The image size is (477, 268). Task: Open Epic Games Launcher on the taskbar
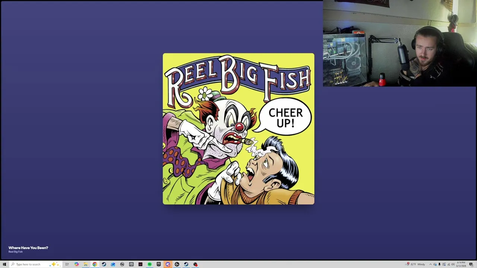tap(159, 264)
